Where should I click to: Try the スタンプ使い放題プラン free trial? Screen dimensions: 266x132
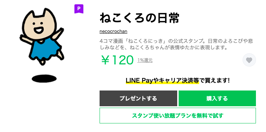coord(178,116)
